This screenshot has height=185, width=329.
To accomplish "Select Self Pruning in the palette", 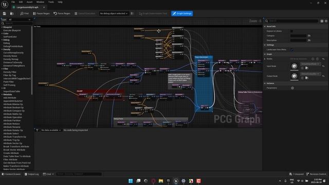I will tap(9, 85).
